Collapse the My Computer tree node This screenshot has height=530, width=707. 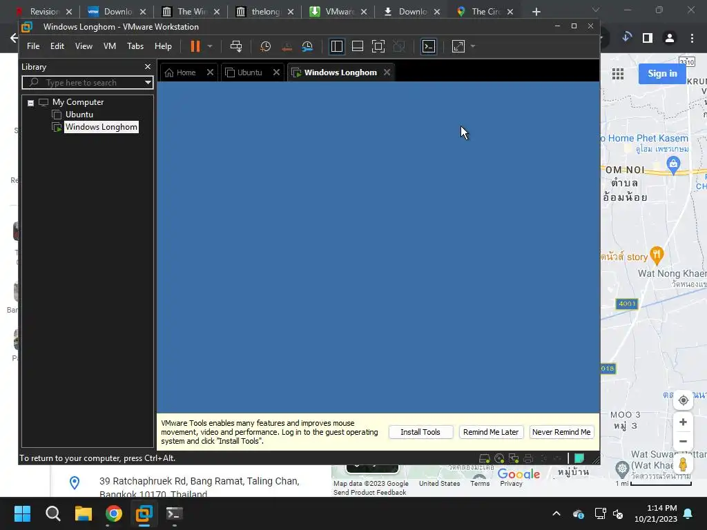30,103
